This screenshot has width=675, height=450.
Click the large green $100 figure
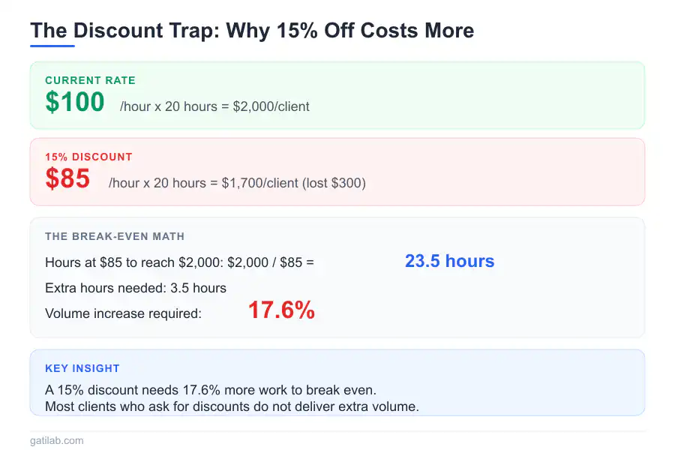tap(75, 102)
